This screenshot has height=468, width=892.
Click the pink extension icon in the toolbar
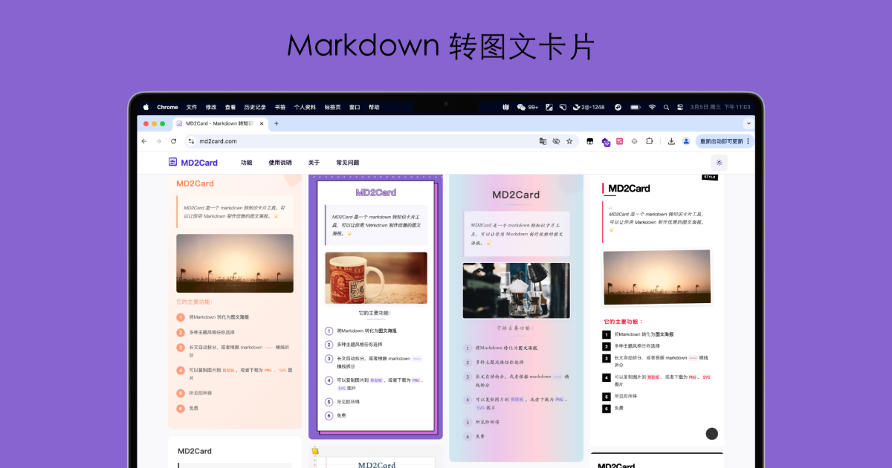pos(621,141)
